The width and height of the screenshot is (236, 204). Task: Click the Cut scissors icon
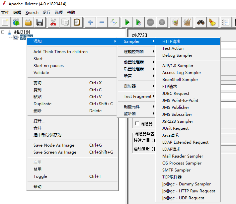53,23
